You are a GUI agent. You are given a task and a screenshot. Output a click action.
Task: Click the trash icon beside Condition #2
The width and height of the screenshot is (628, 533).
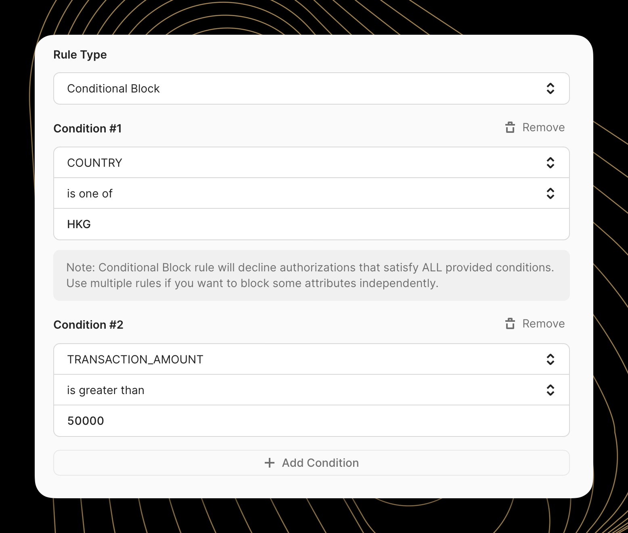tap(510, 323)
